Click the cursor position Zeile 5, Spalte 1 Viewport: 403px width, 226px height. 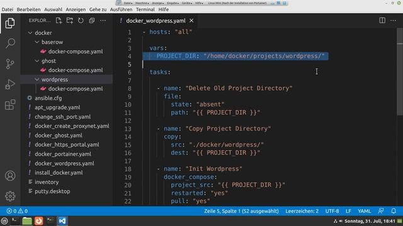click(x=241, y=211)
